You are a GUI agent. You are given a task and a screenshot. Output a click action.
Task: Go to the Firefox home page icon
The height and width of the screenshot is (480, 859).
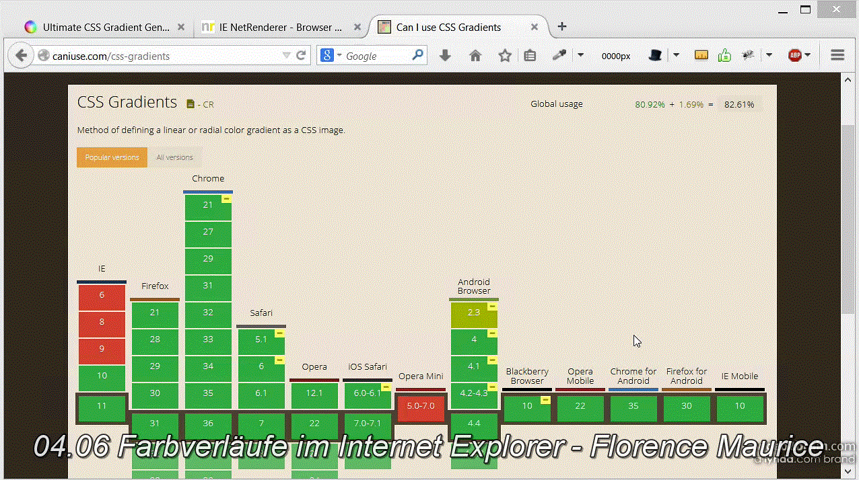click(475, 56)
